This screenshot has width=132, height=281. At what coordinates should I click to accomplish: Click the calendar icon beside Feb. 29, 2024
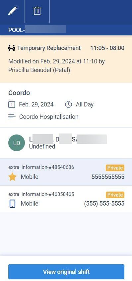click(12, 104)
